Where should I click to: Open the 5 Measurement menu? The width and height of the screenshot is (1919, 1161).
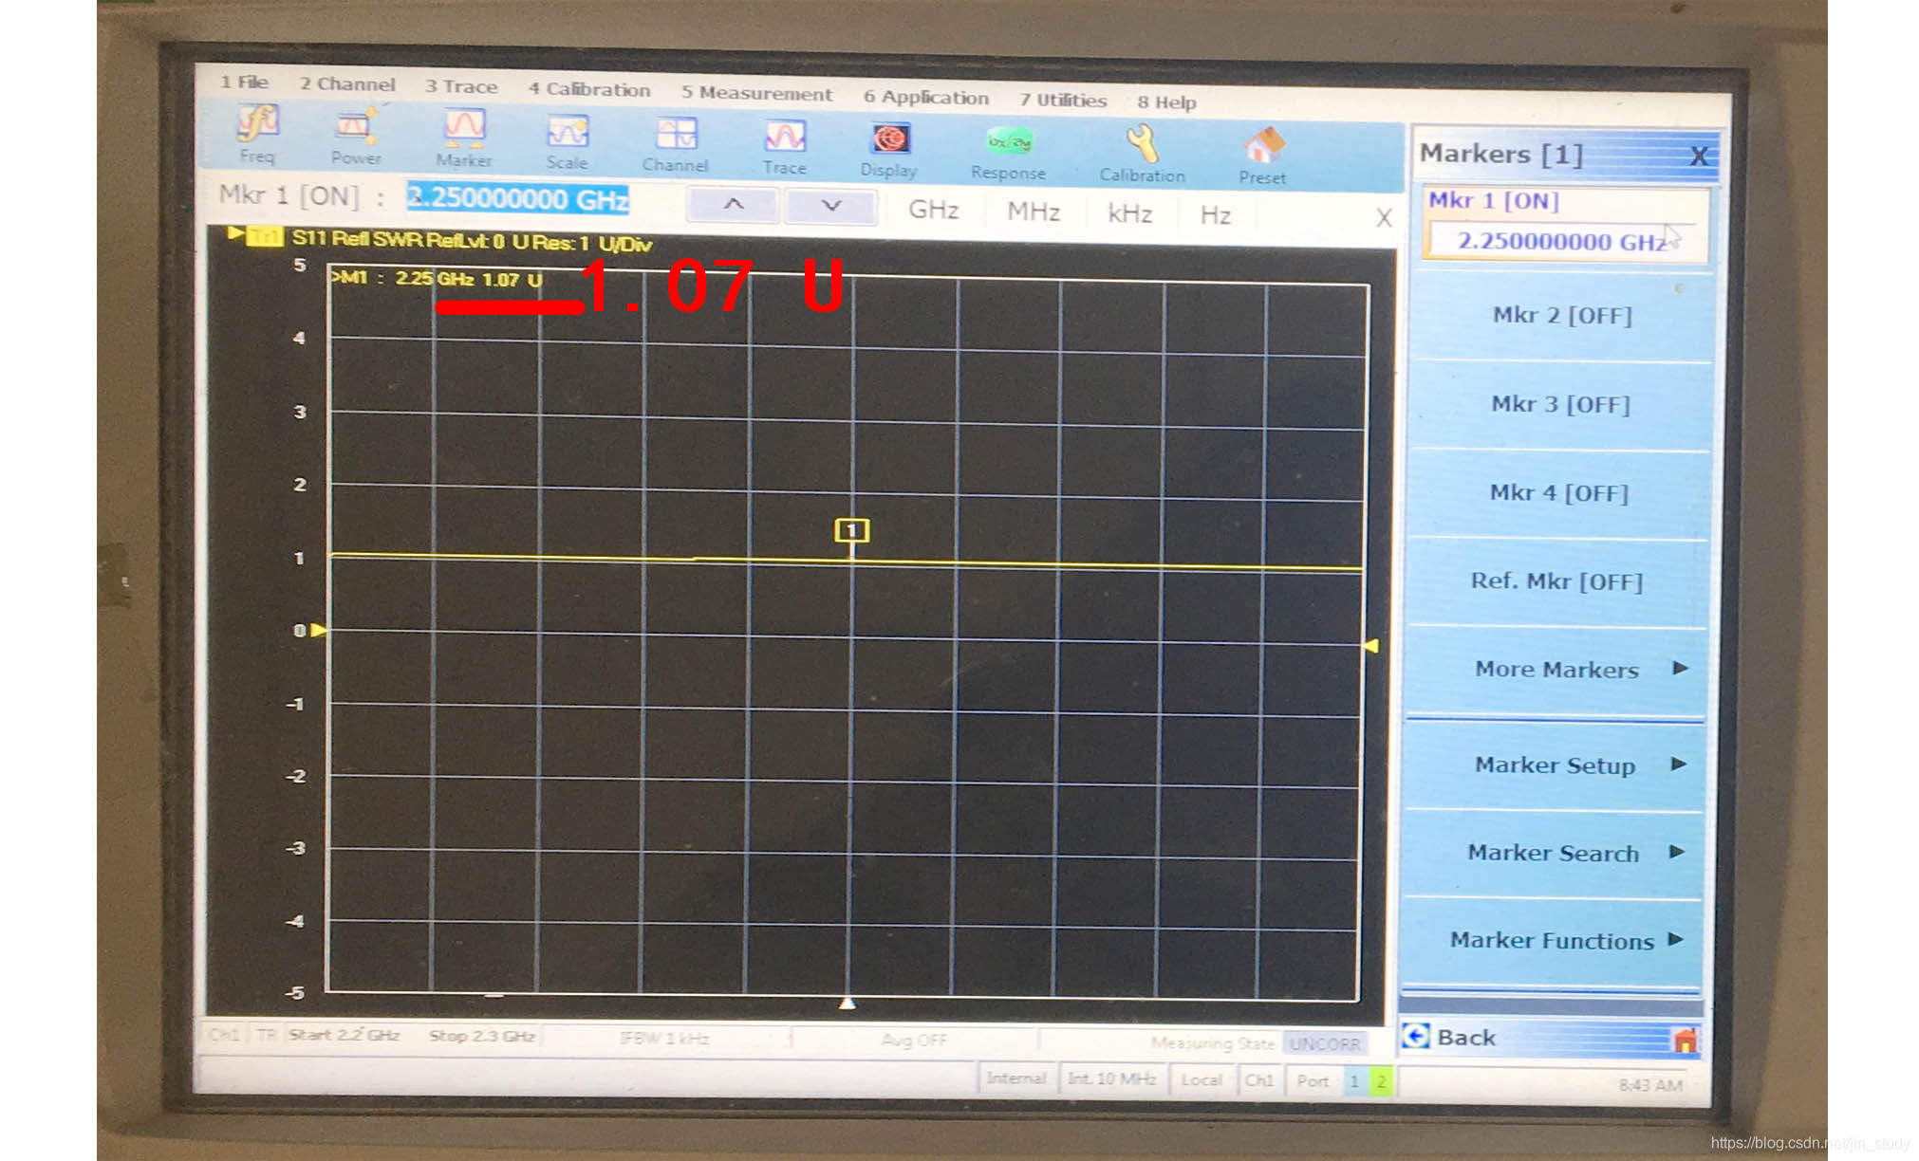(755, 94)
